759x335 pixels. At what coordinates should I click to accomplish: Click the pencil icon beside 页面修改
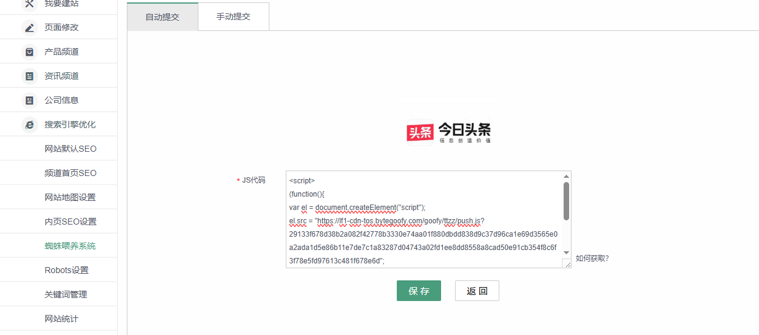29,27
